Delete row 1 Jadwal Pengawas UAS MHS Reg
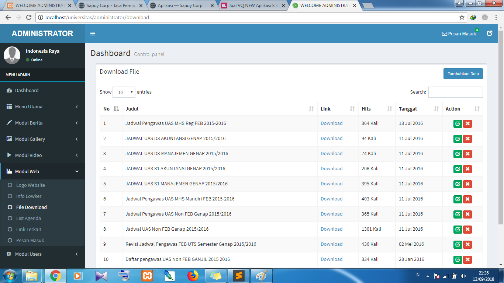Viewport: 504px width, 283px height. (467, 124)
